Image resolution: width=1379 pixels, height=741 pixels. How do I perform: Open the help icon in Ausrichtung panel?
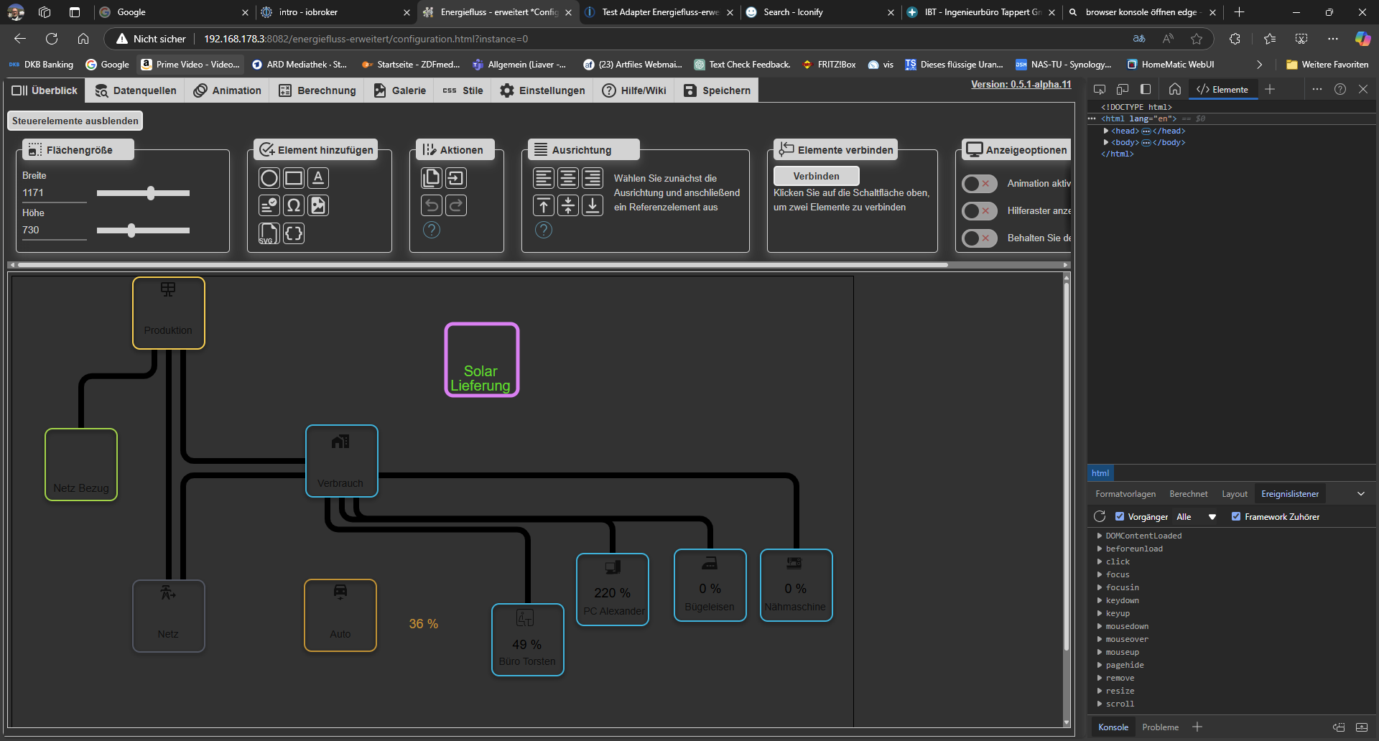544,230
